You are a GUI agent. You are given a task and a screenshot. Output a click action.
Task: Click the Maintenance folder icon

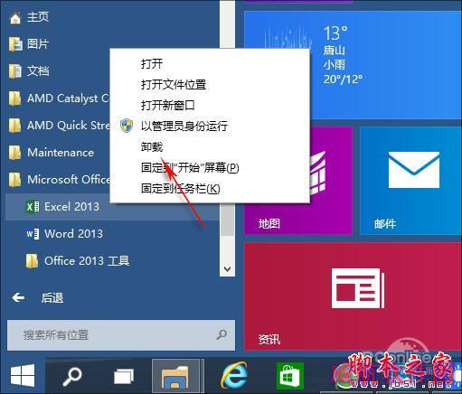[x=15, y=153]
